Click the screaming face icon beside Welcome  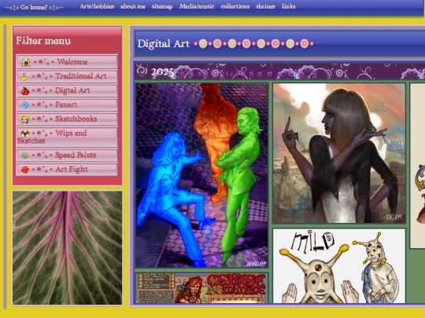26,62
